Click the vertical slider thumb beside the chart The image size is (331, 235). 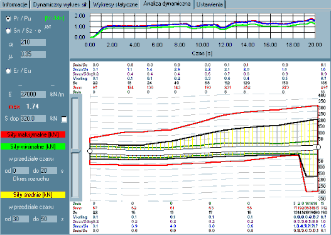75,151
